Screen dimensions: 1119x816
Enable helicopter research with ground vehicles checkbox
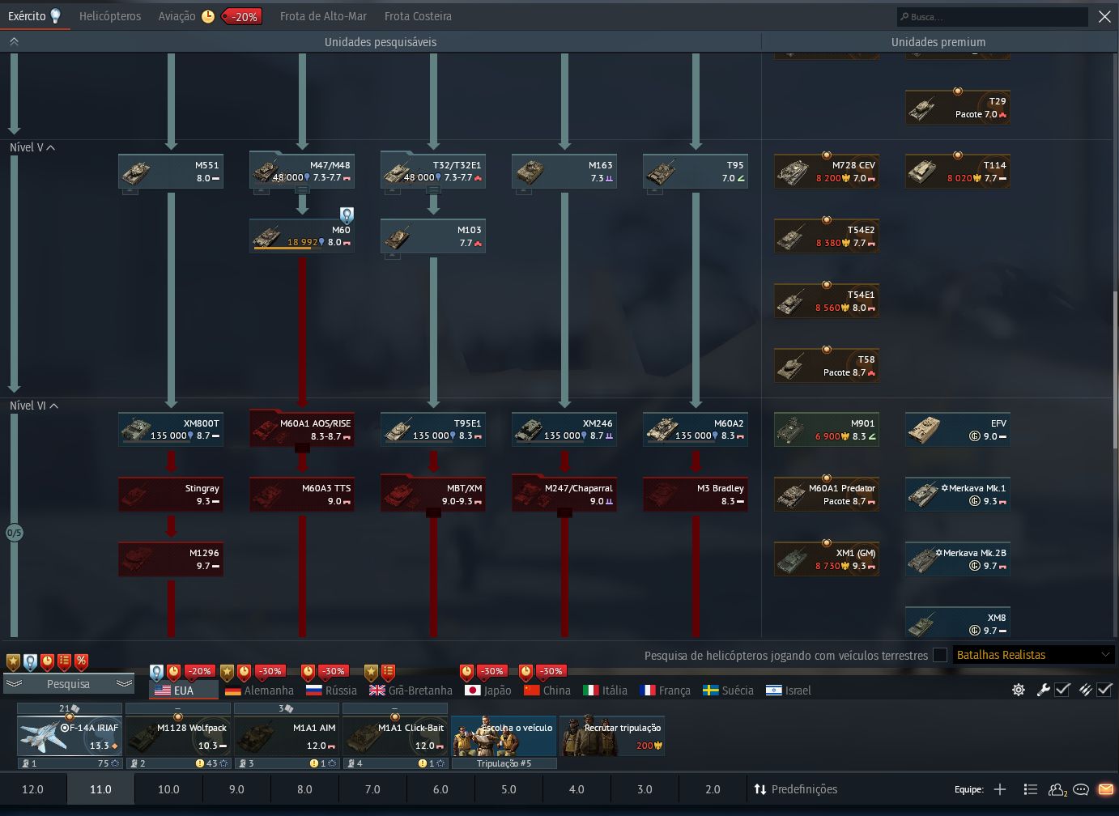point(940,655)
